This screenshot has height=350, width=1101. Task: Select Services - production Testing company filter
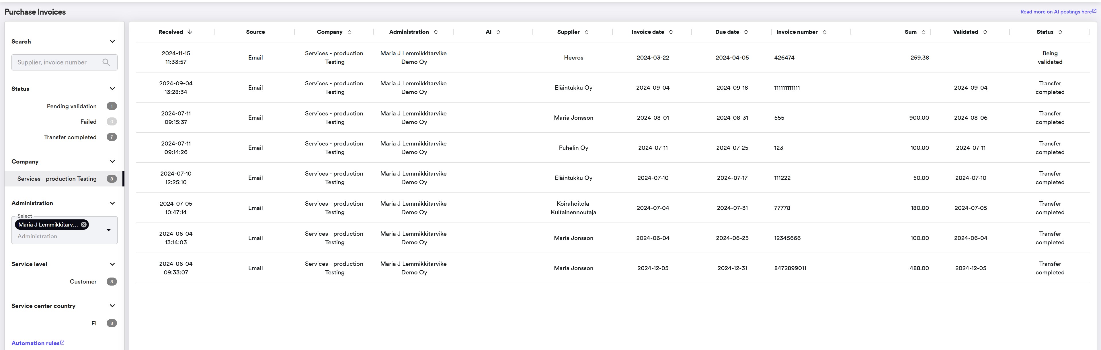point(64,179)
